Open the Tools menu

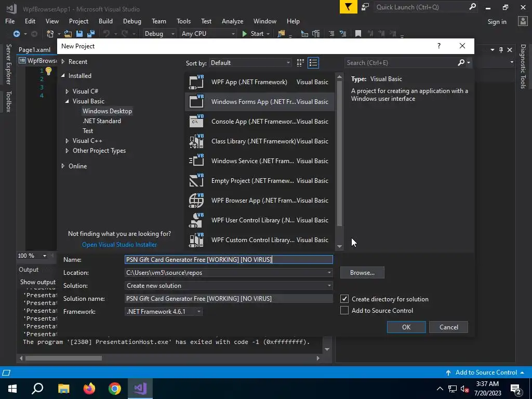coord(183,21)
